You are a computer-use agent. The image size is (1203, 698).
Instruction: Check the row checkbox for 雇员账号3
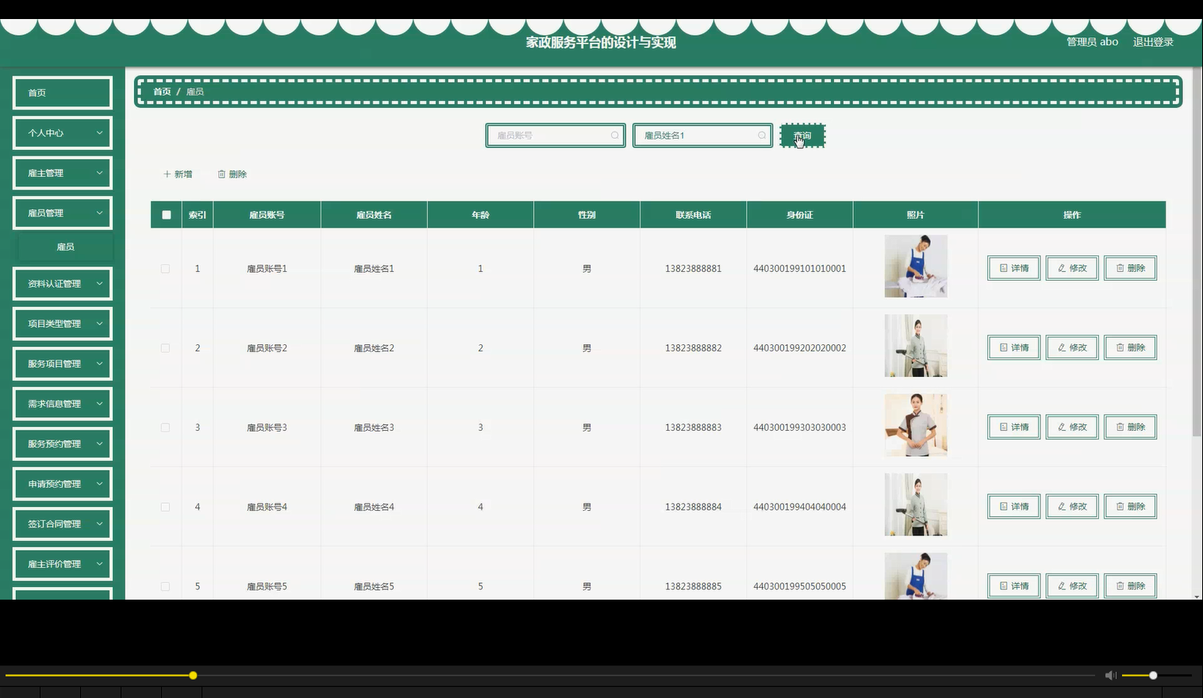(165, 428)
